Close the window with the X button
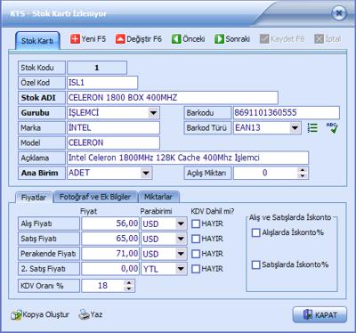 (339, 13)
